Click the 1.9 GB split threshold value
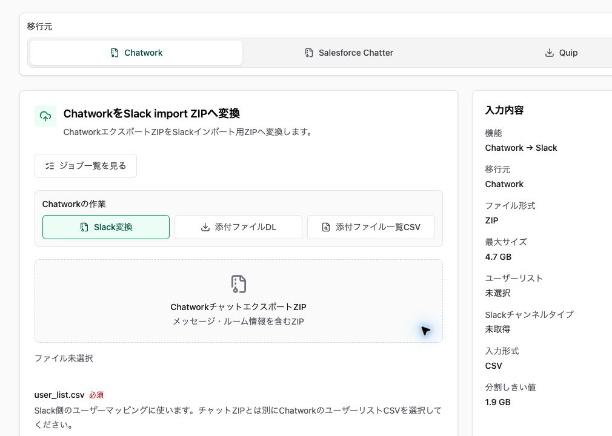The height and width of the screenshot is (436, 612). pyautogui.click(x=497, y=402)
